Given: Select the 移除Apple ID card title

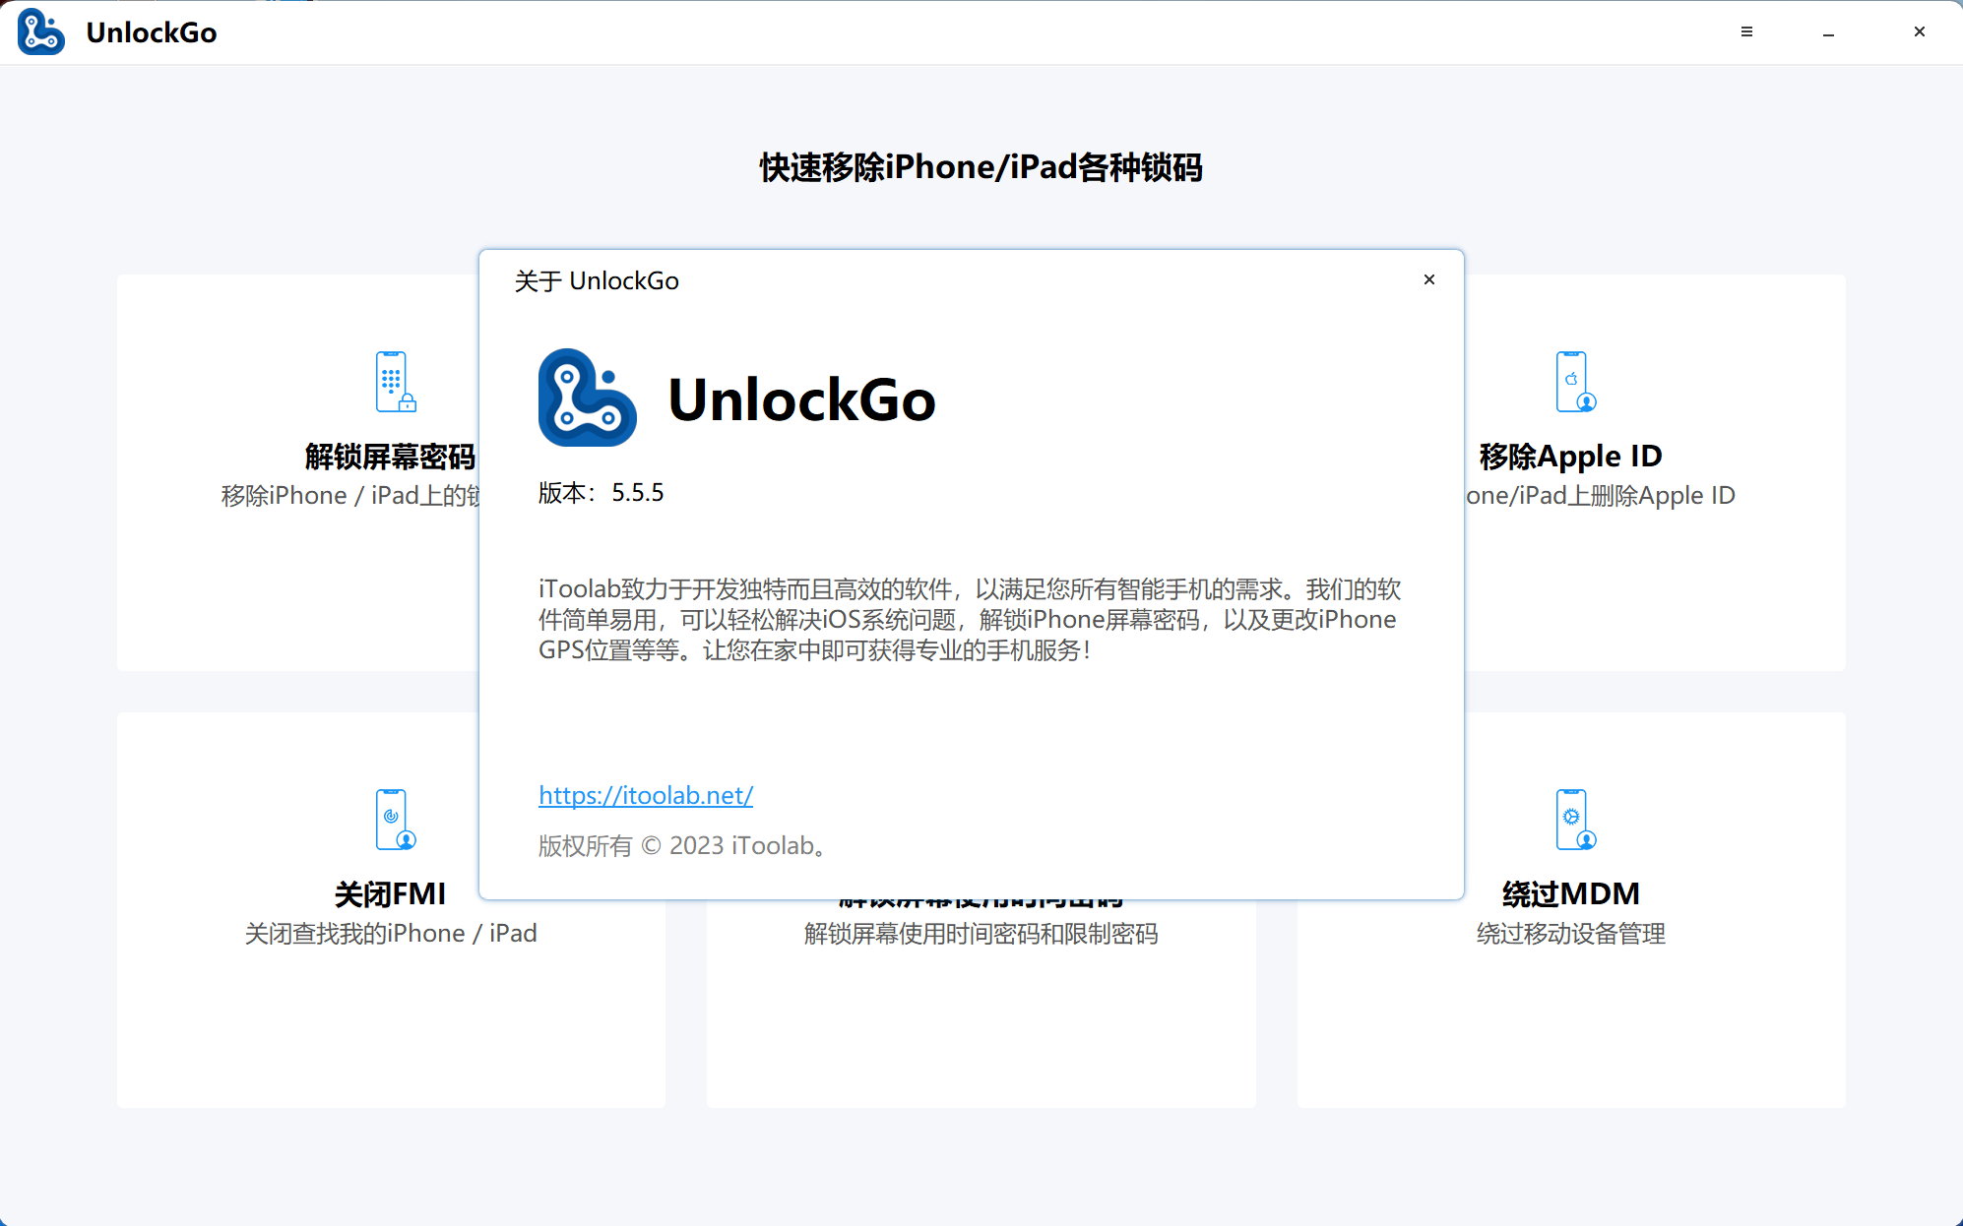Looking at the screenshot, I should (x=1570, y=457).
